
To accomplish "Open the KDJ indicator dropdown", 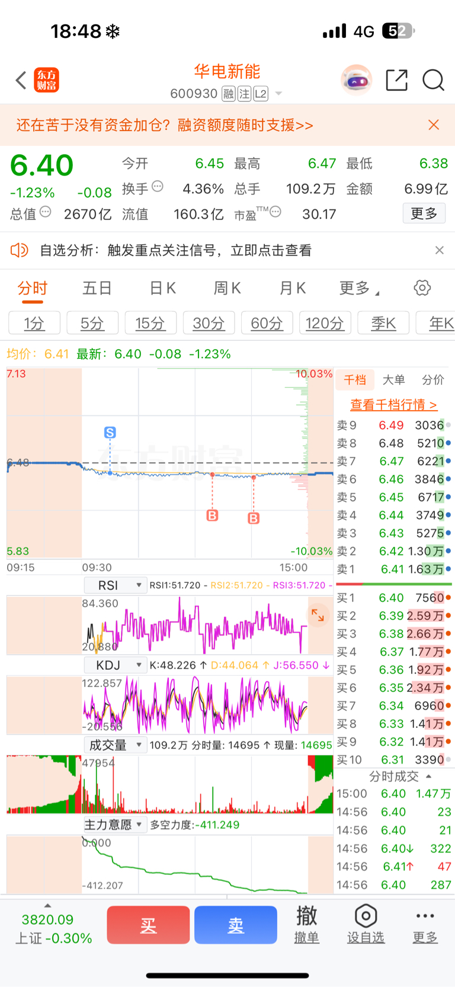I will (x=116, y=665).
